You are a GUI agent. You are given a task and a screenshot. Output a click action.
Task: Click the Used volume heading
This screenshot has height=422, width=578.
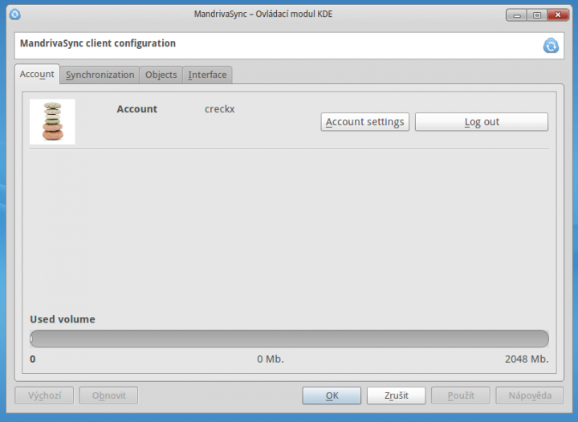(x=63, y=319)
